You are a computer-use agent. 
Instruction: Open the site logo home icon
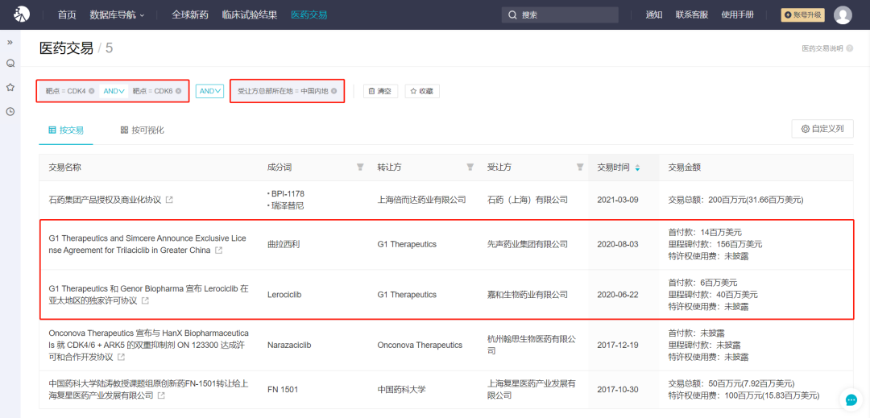22,14
